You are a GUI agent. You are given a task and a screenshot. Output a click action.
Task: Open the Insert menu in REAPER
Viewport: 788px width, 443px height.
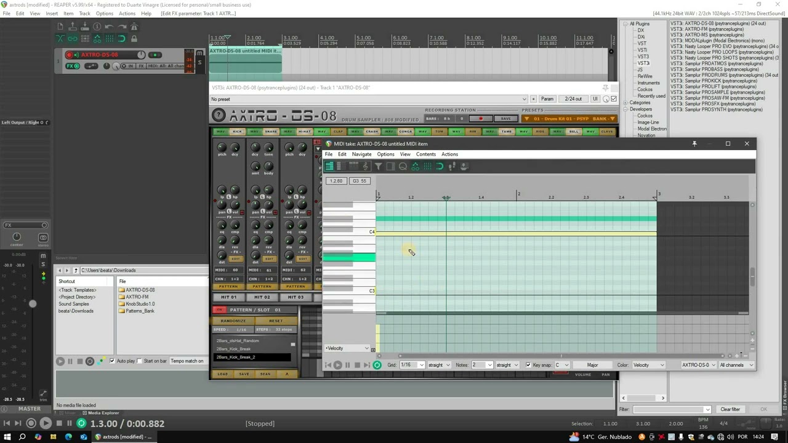(x=52, y=14)
